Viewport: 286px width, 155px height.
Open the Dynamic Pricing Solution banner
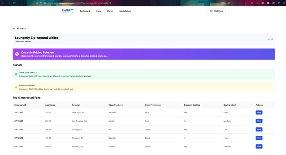point(144,54)
